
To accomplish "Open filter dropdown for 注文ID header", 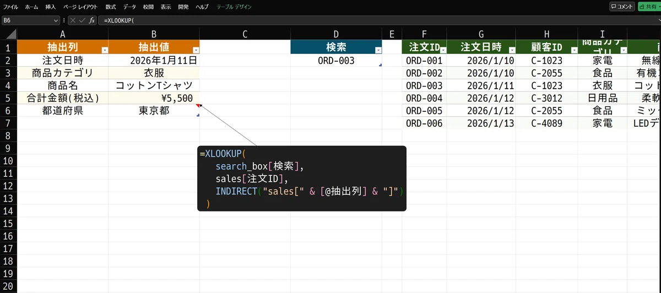I will click(x=442, y=50).
